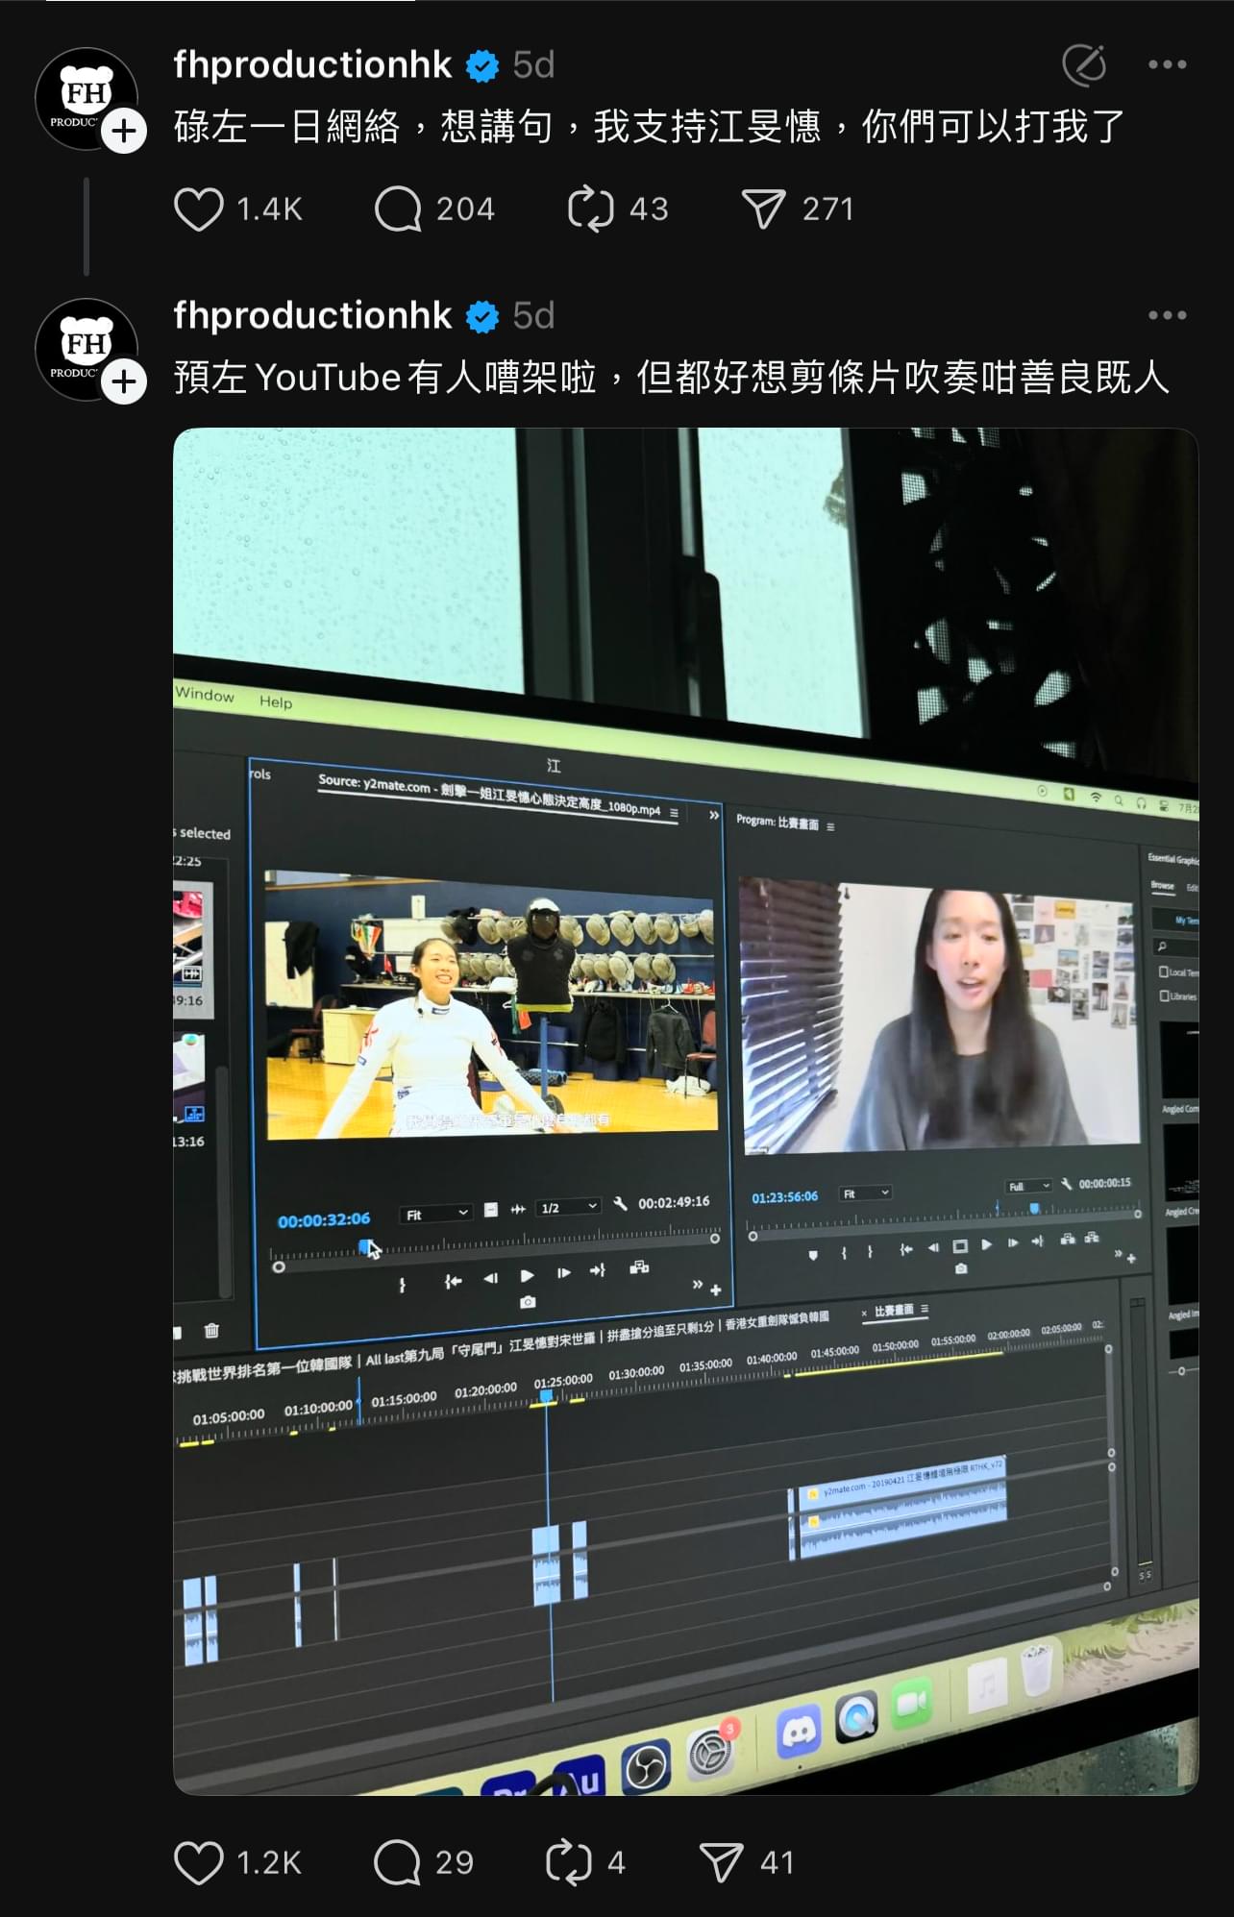Screen dimensions: 1234x1917
Task: Tap the circled pencil icon near top right
Action: [x=1084, y=64]
